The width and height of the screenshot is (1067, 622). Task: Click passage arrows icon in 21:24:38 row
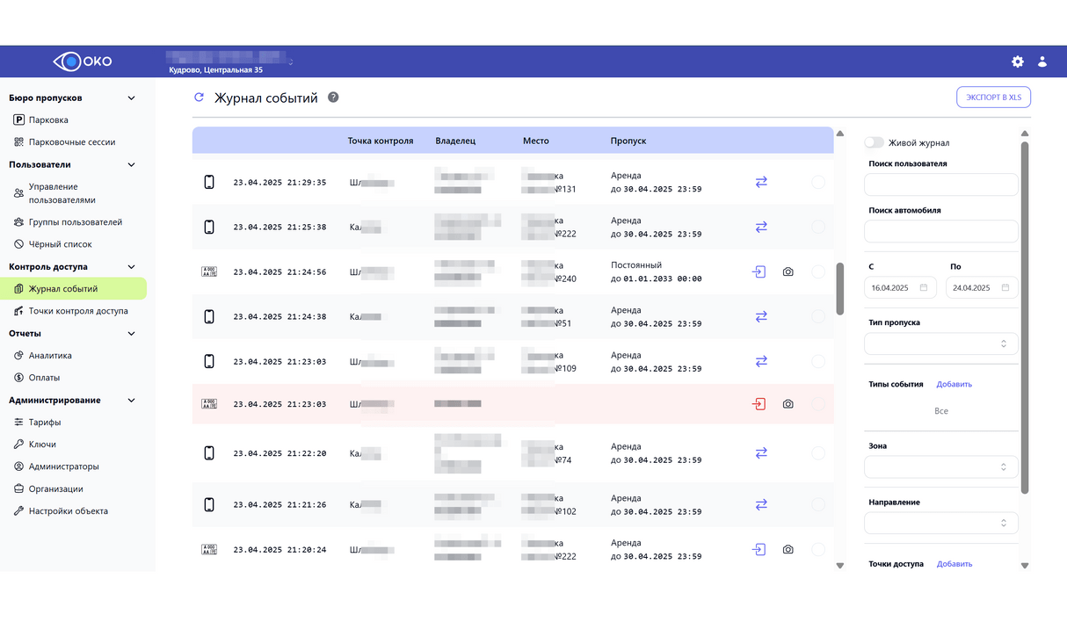[x=761, y=316]
